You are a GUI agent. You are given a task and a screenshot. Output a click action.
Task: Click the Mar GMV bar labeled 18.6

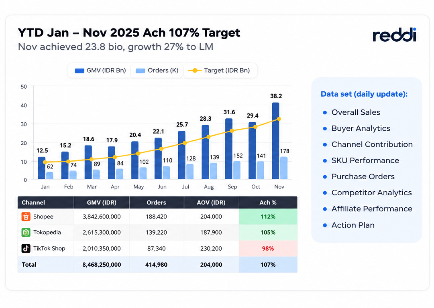pos(88,162)
